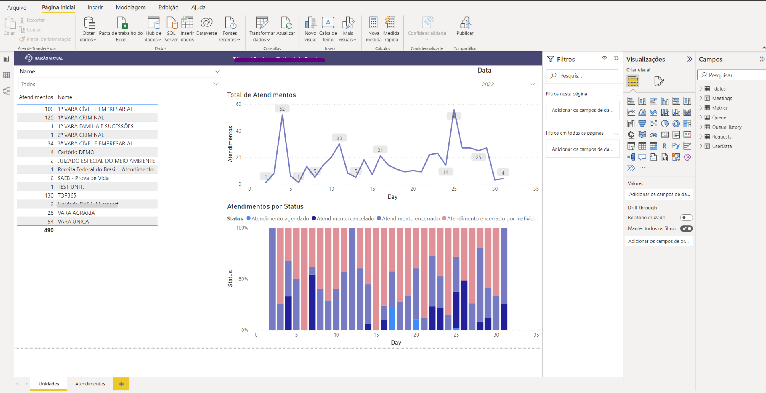Click Caixa de texto button
Image resolution: width=766 pixels, height=393 pixels.
(328, 29)
